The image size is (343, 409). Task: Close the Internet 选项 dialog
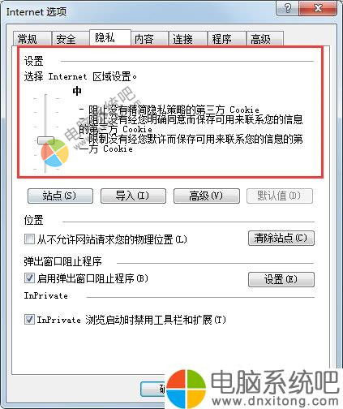[x=318, y=8]
